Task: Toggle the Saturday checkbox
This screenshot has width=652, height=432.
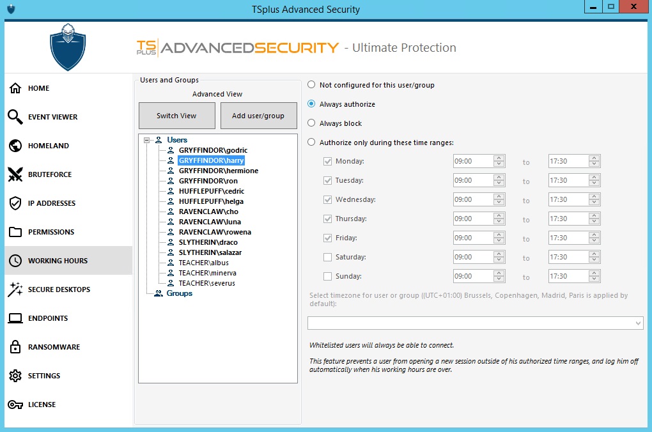Action: 328,258
